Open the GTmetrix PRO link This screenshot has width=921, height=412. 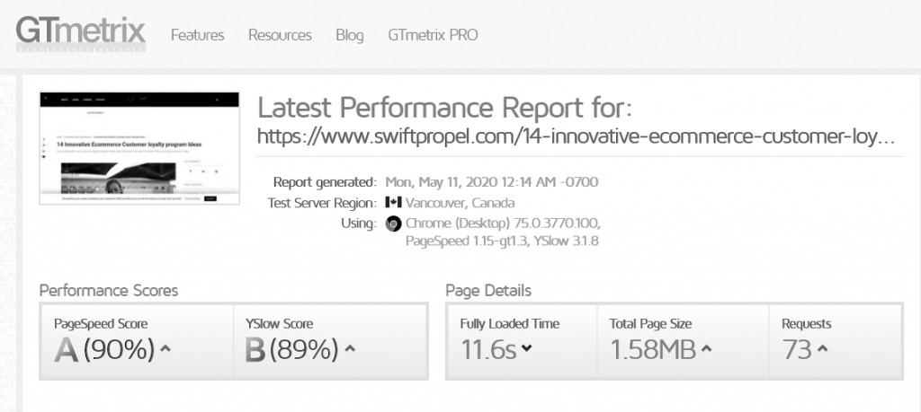[433, 35]
